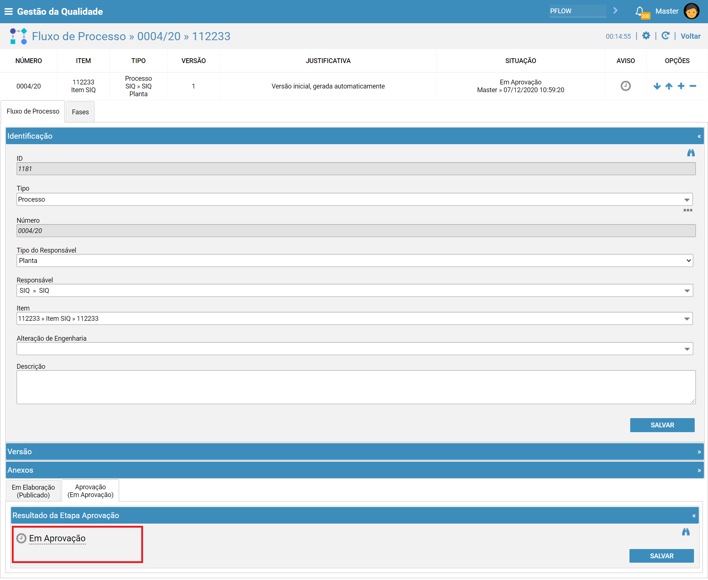Open the Alteração de Engenharia dropdown
The width and height of the screenshot is (708, 580).
[355, 349]
